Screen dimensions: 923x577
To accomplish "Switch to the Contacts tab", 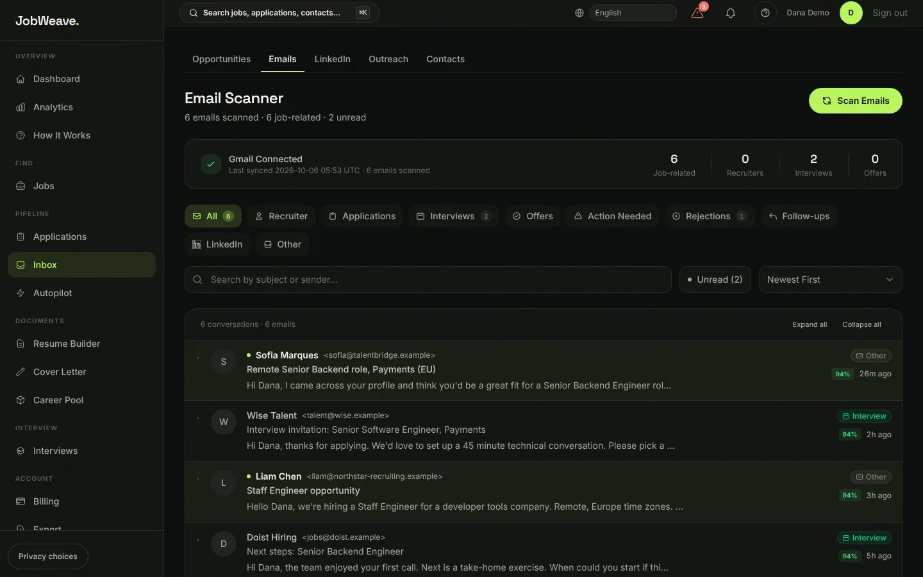I will pos(445,59).
